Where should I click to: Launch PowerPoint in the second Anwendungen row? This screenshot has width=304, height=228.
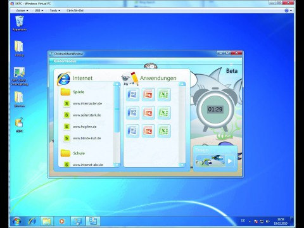(148, 113)
